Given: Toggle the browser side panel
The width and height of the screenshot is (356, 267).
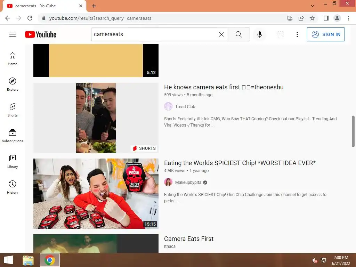Looking at the screenshot, I should point(326,18).
